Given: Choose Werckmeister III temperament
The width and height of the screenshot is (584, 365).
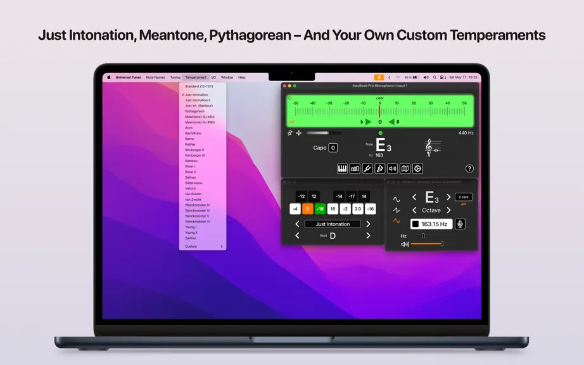Looking at the screenshot, I should click(x=203, y=205).
